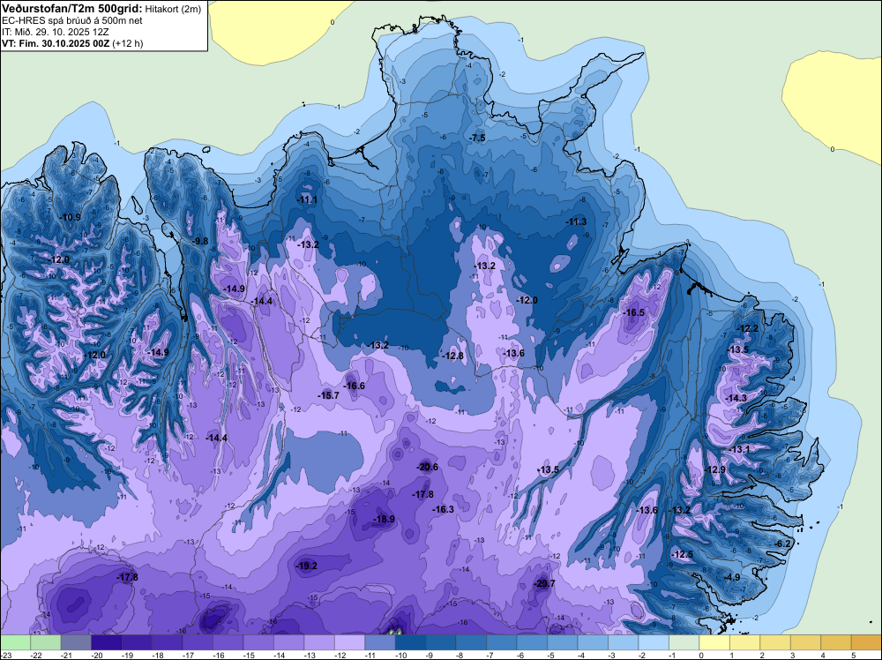Click the legend swatch between -21 and -20
The image size is (882, 660).
[x=76, y=642]
